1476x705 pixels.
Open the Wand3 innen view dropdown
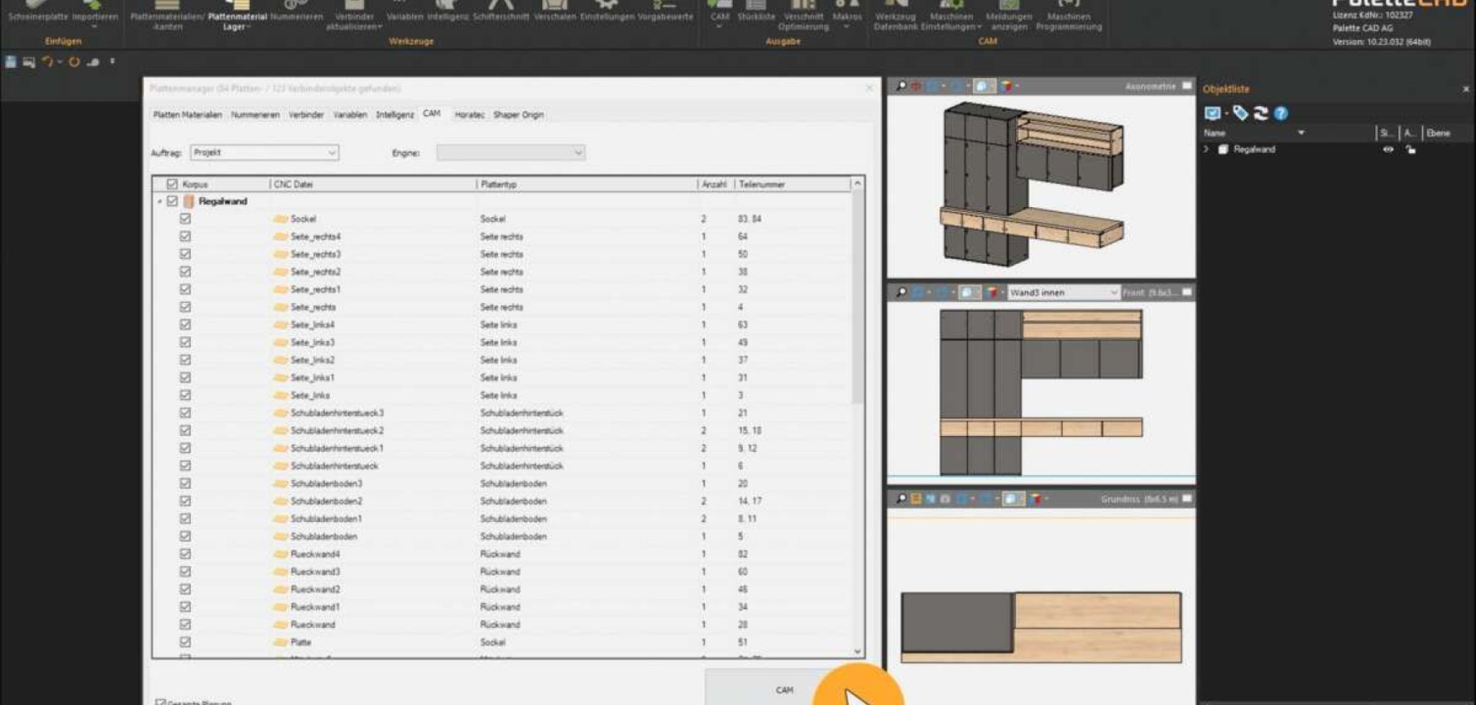tap(1063, 292)
